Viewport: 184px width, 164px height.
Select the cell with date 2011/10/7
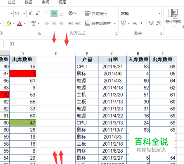tap(113, 130)
